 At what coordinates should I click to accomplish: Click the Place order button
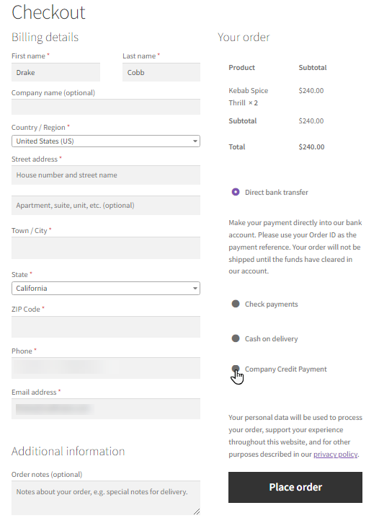pos(295,487)
